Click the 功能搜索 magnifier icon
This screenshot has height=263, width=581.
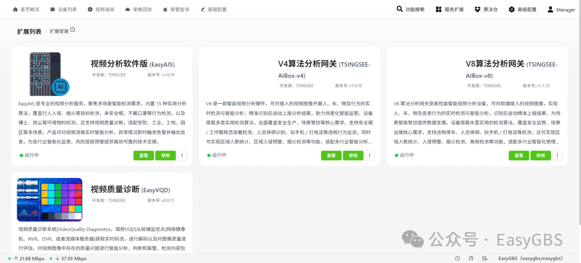(x=399, y=9)
